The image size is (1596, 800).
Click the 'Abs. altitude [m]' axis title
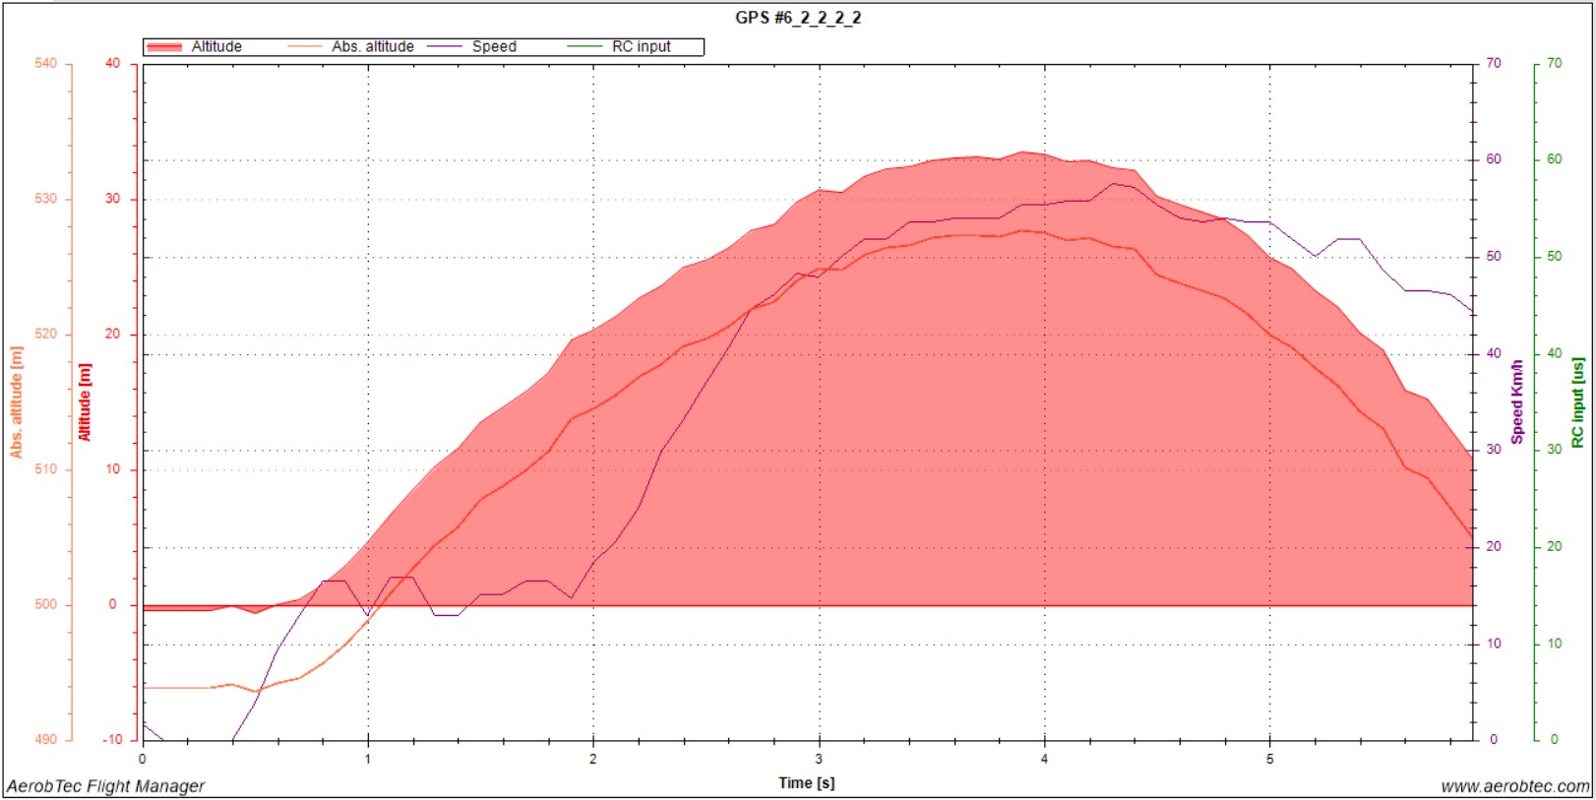coord(17,401)
